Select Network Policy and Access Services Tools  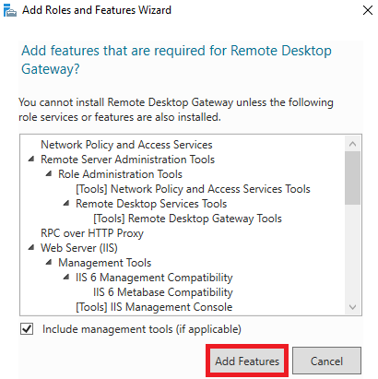pos(193,189)
